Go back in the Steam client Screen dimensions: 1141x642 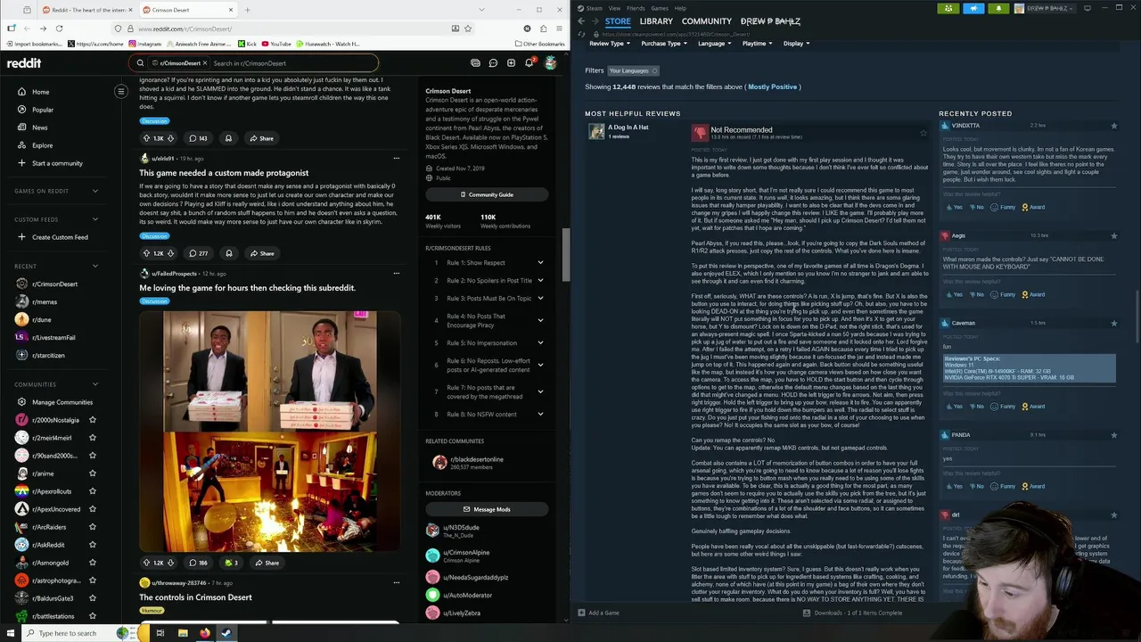581,21
